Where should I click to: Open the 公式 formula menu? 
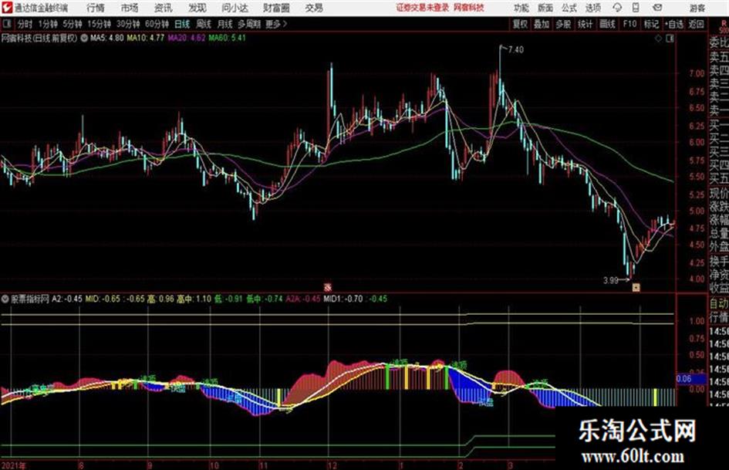[569, 8]
